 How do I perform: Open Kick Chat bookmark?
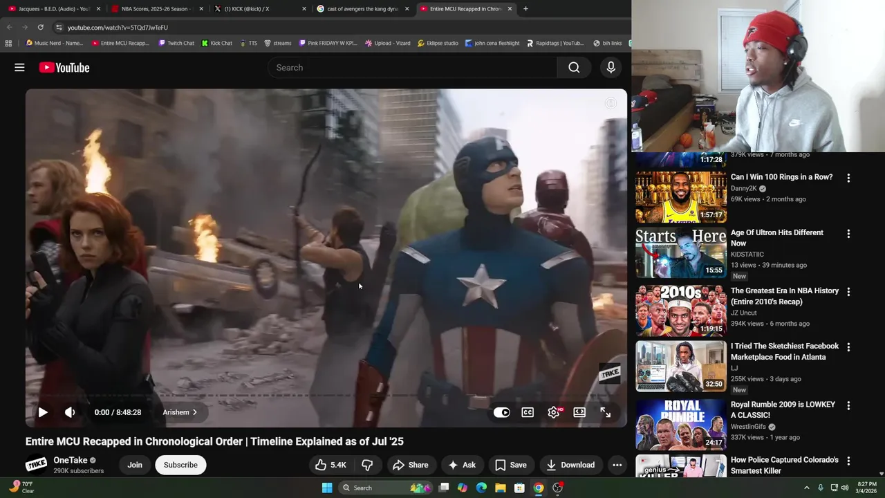[x=216, y=43]
